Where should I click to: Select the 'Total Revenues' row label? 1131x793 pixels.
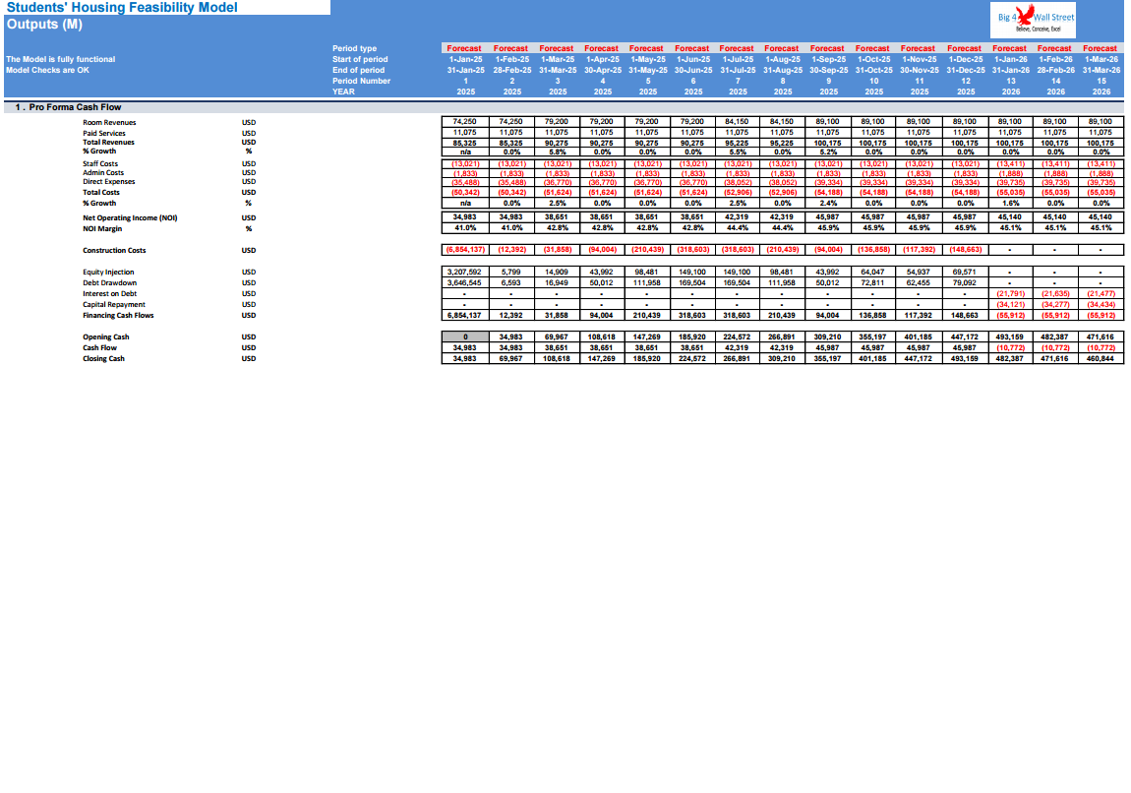coord(108,142)
